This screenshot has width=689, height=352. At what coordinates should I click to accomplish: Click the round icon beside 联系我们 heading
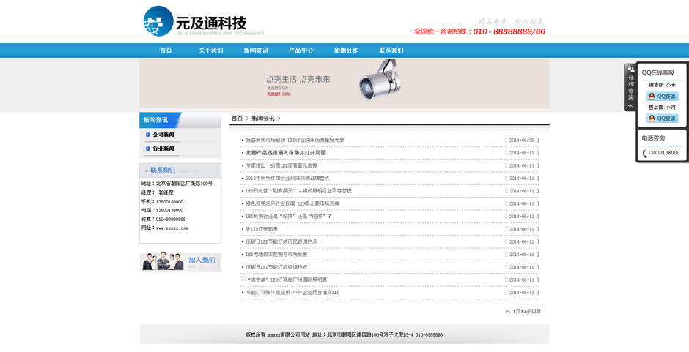[x=147, y=171]
